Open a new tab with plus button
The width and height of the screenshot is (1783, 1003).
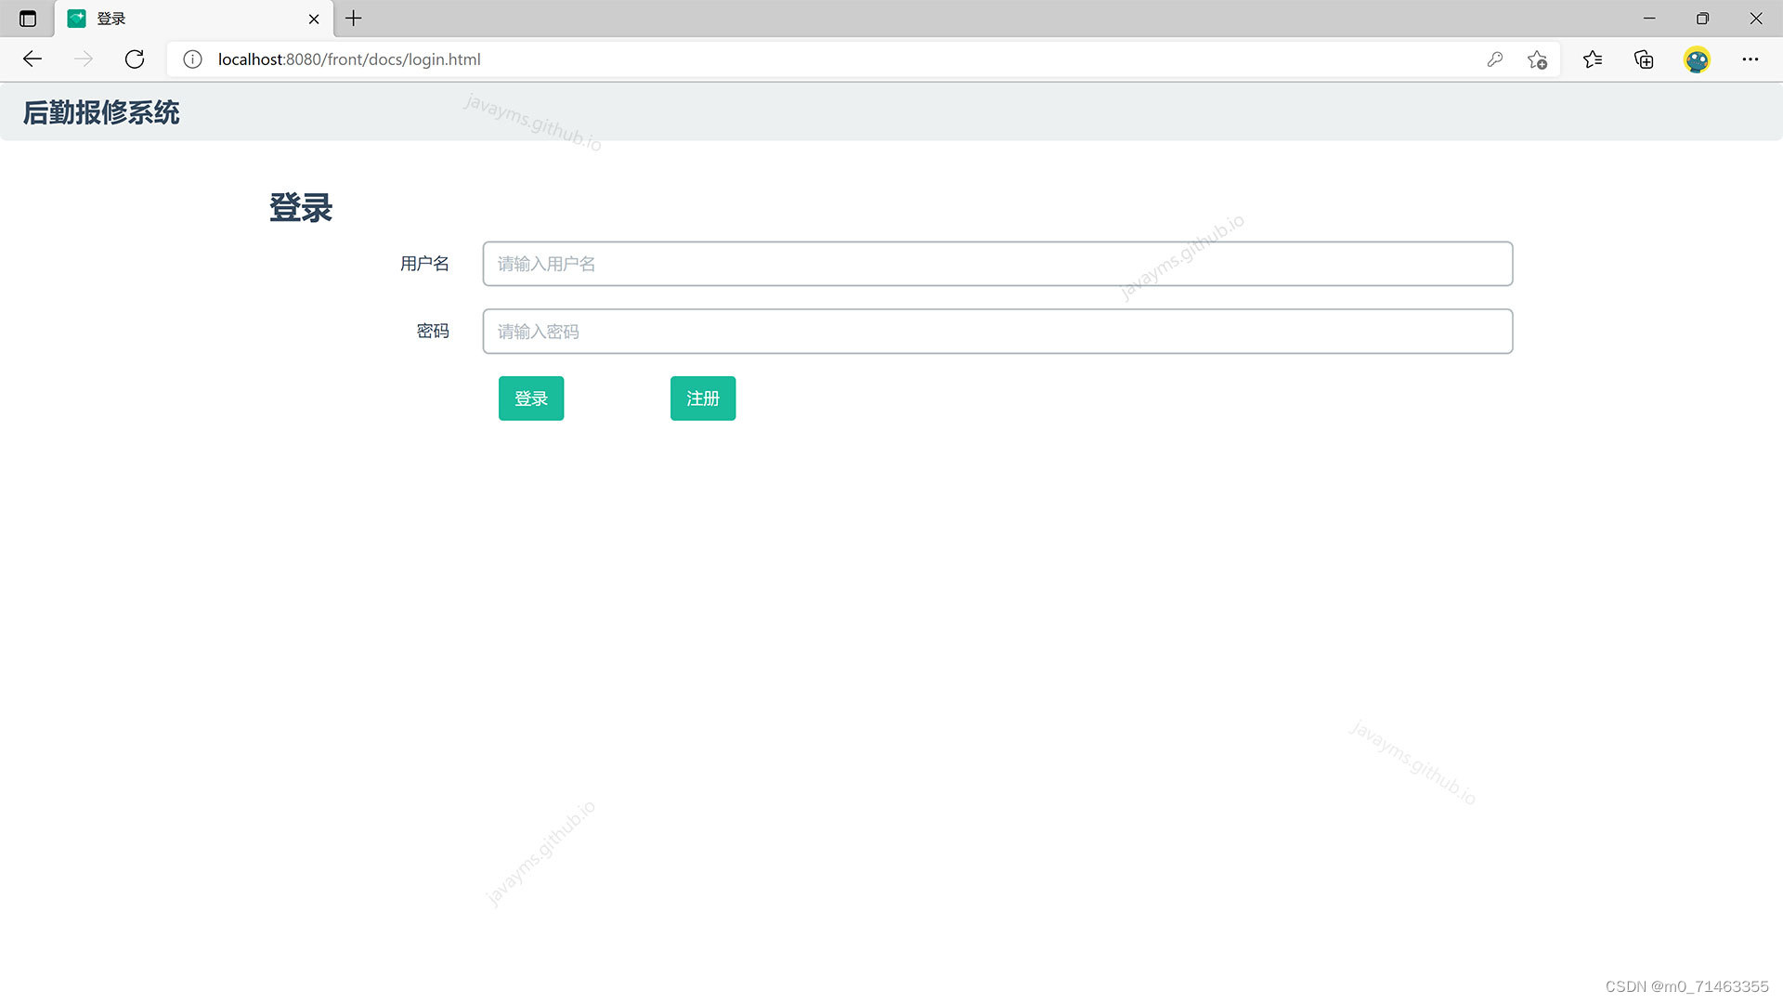click(x=354, y=19)
